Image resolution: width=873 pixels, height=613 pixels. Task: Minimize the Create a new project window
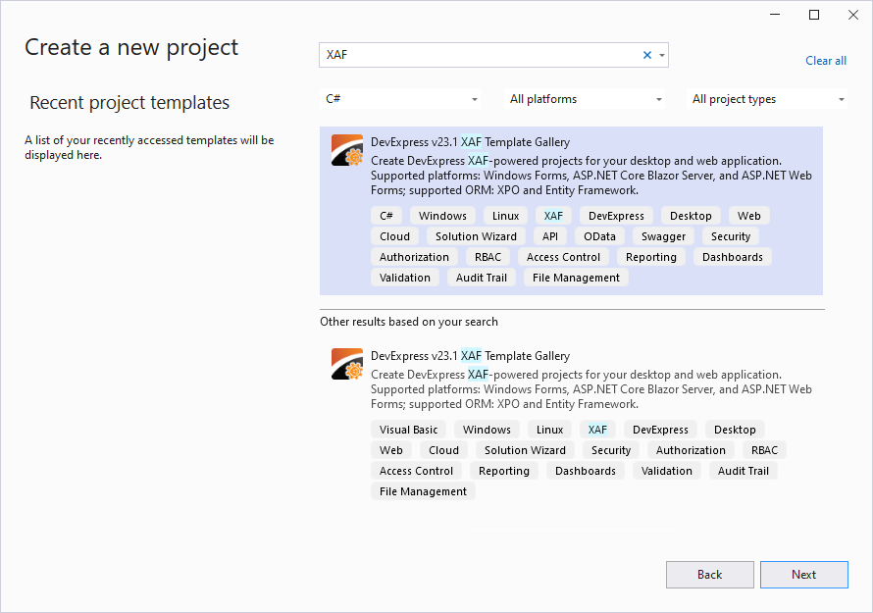click(775, 15)
